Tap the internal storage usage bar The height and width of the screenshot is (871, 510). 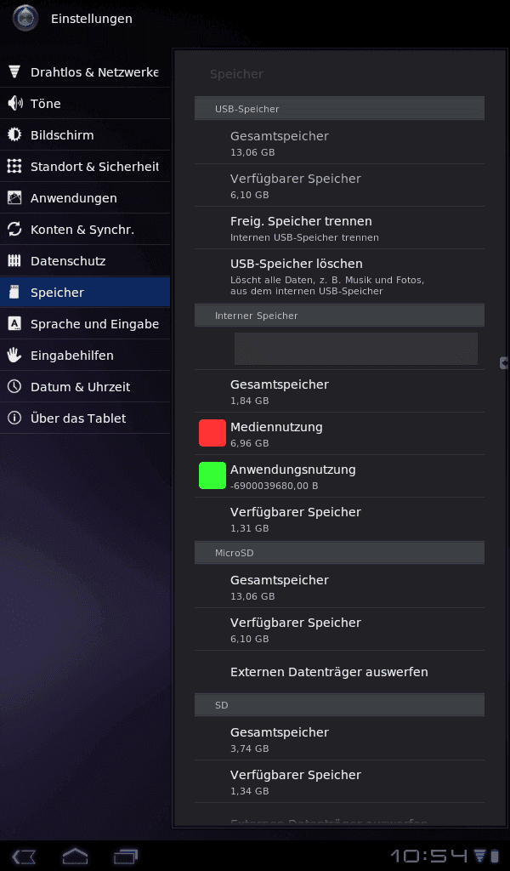(355, 349)
